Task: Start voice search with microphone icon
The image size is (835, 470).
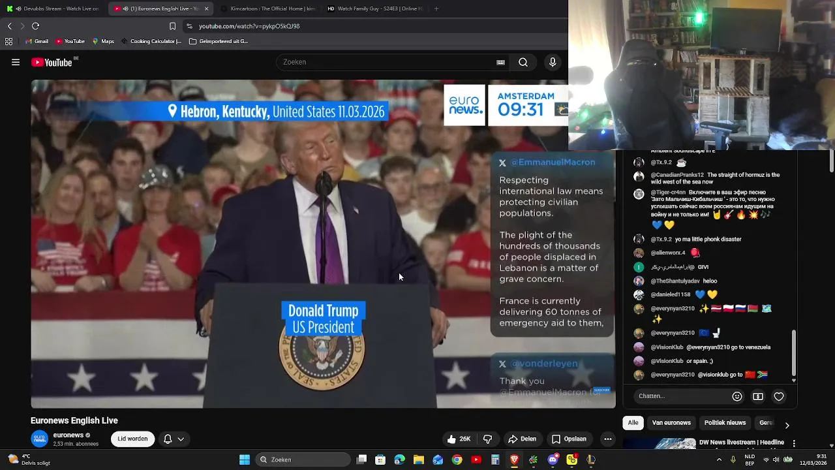Action: coord(553,62)
